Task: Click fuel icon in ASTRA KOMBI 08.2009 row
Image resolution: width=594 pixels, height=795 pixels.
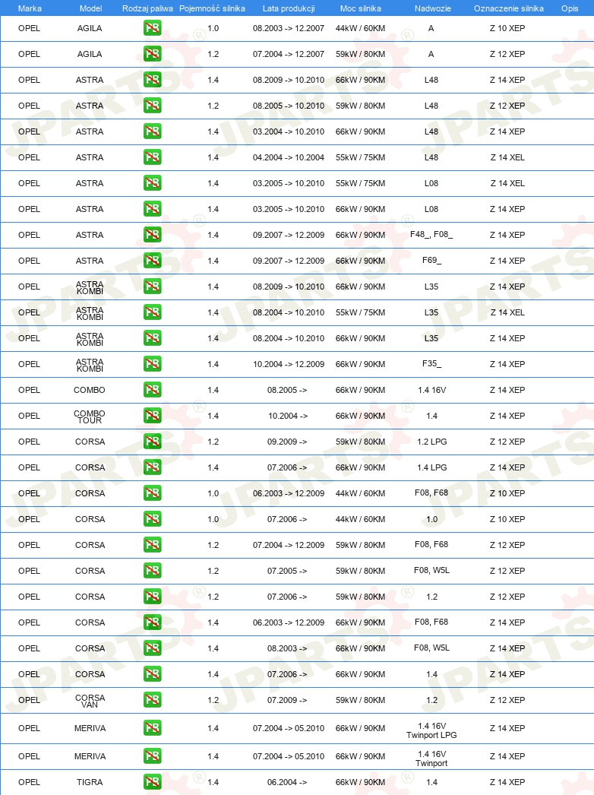Action: 152,287
